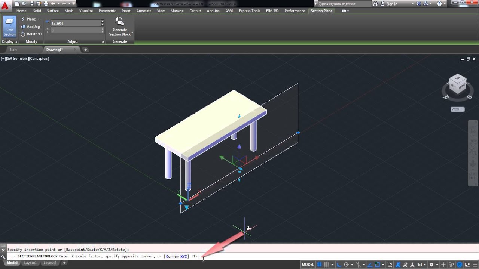The width and height of the screenshot is (479, 269).
Task: Toggle drawing grid display in status bar
Action: [x=320, y=265]
